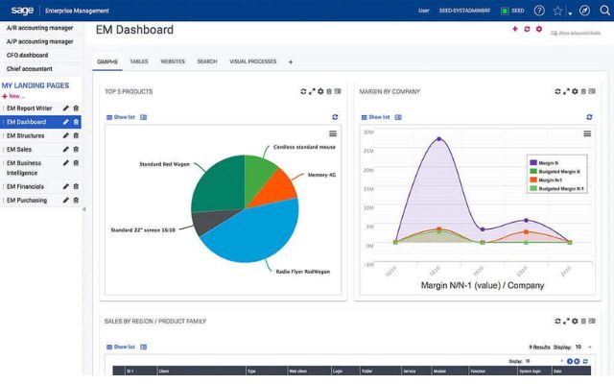
Task: Edit EM Dashboard with pencil icon
Action: (66, 122)
